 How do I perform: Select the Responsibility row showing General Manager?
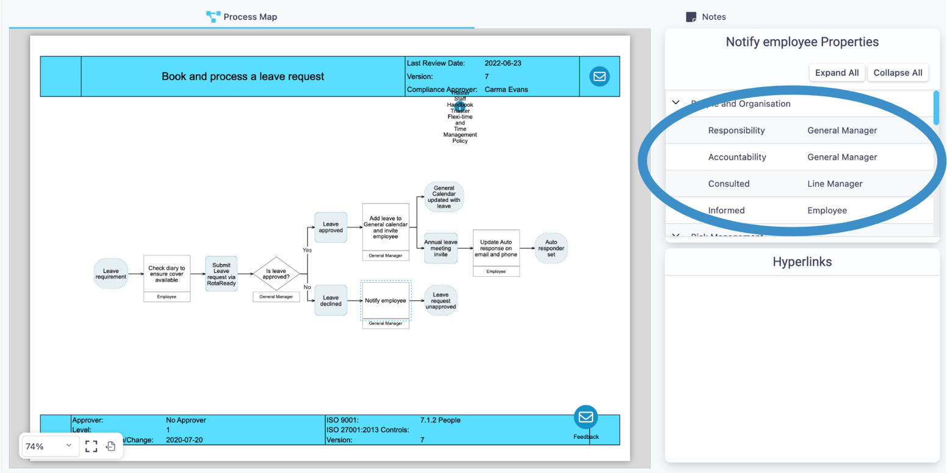pyautogui.click(x=793, y=130)
